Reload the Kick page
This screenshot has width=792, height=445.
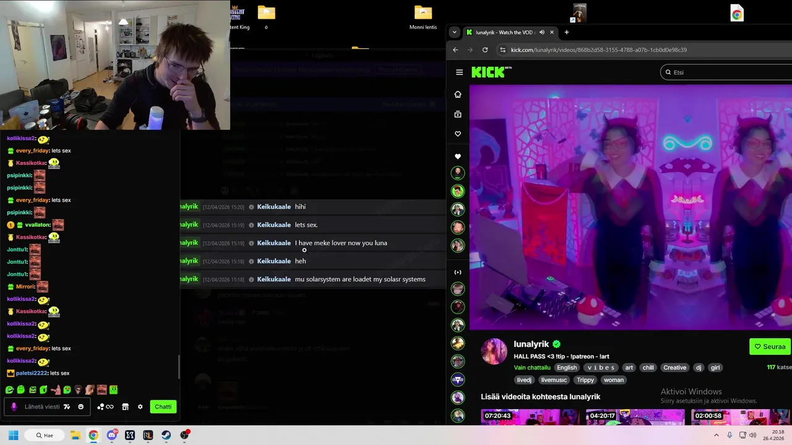pos(485,50)
